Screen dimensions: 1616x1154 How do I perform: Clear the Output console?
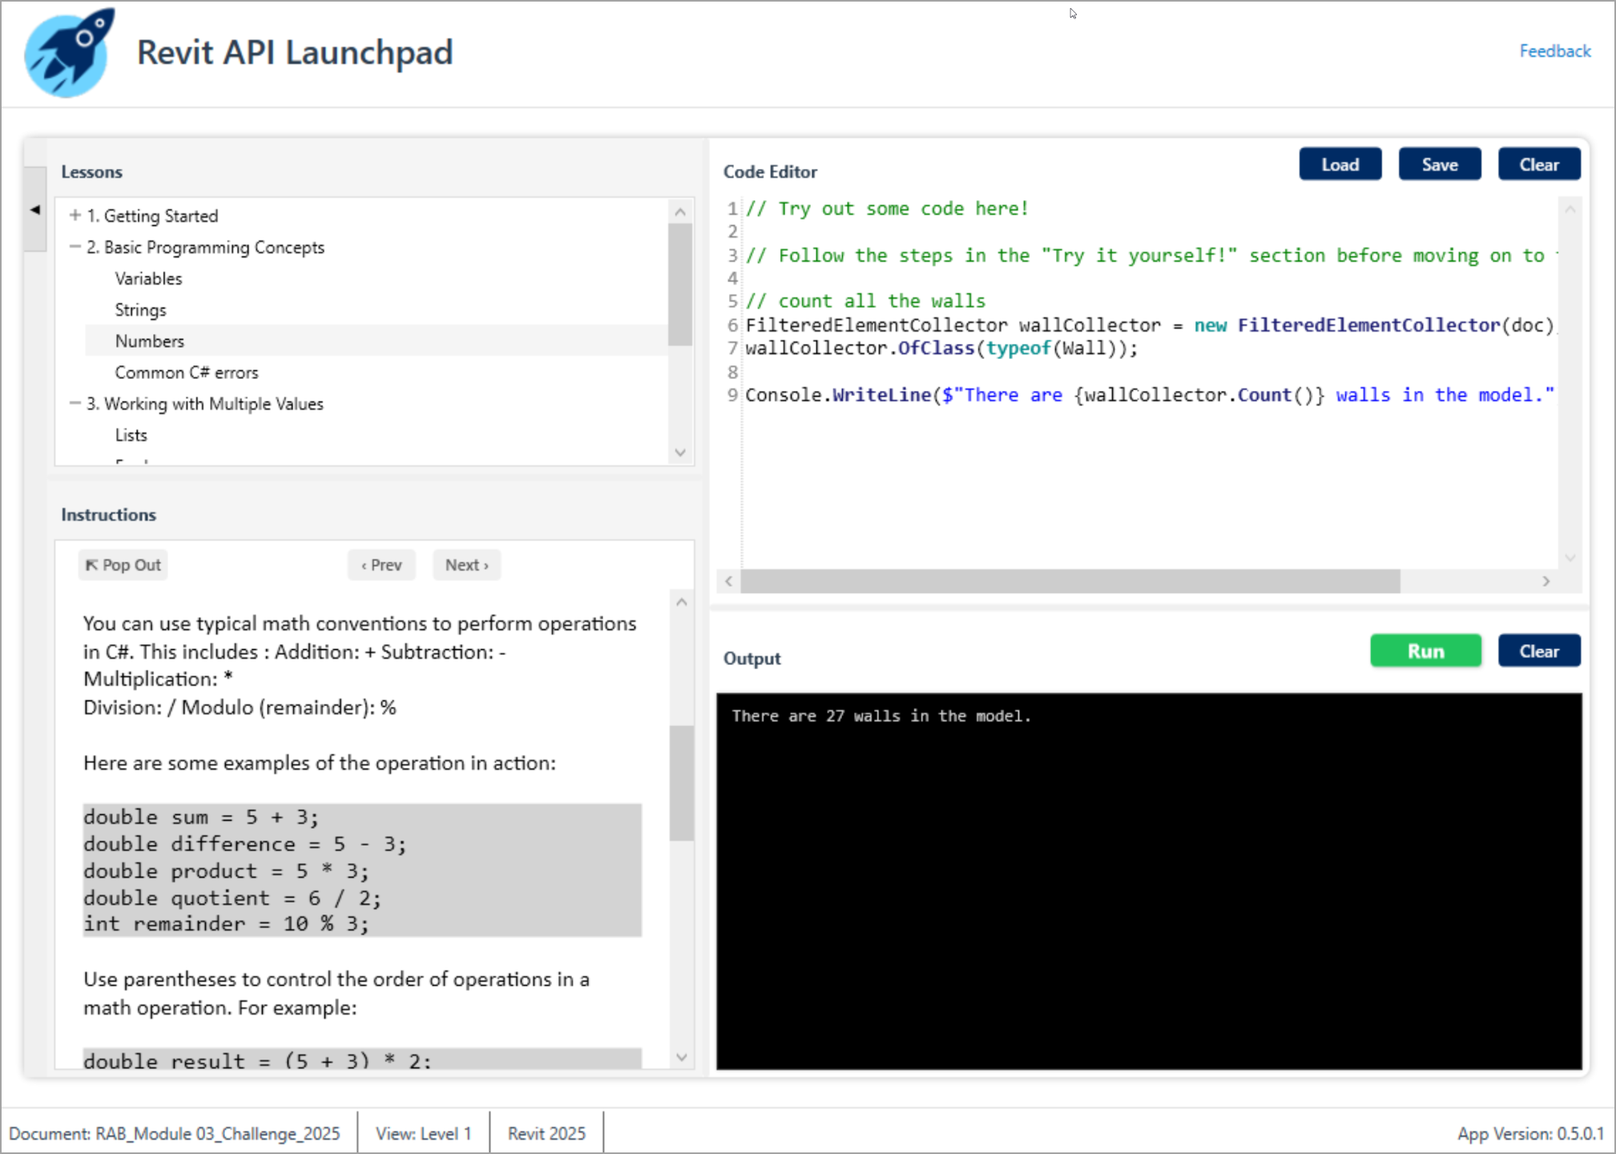pyautogui.click(x=1538, y=652)
